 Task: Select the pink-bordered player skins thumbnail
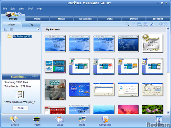click(55, 66)
